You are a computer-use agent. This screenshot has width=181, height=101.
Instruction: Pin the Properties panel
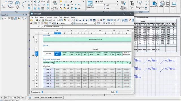[24, 15]
